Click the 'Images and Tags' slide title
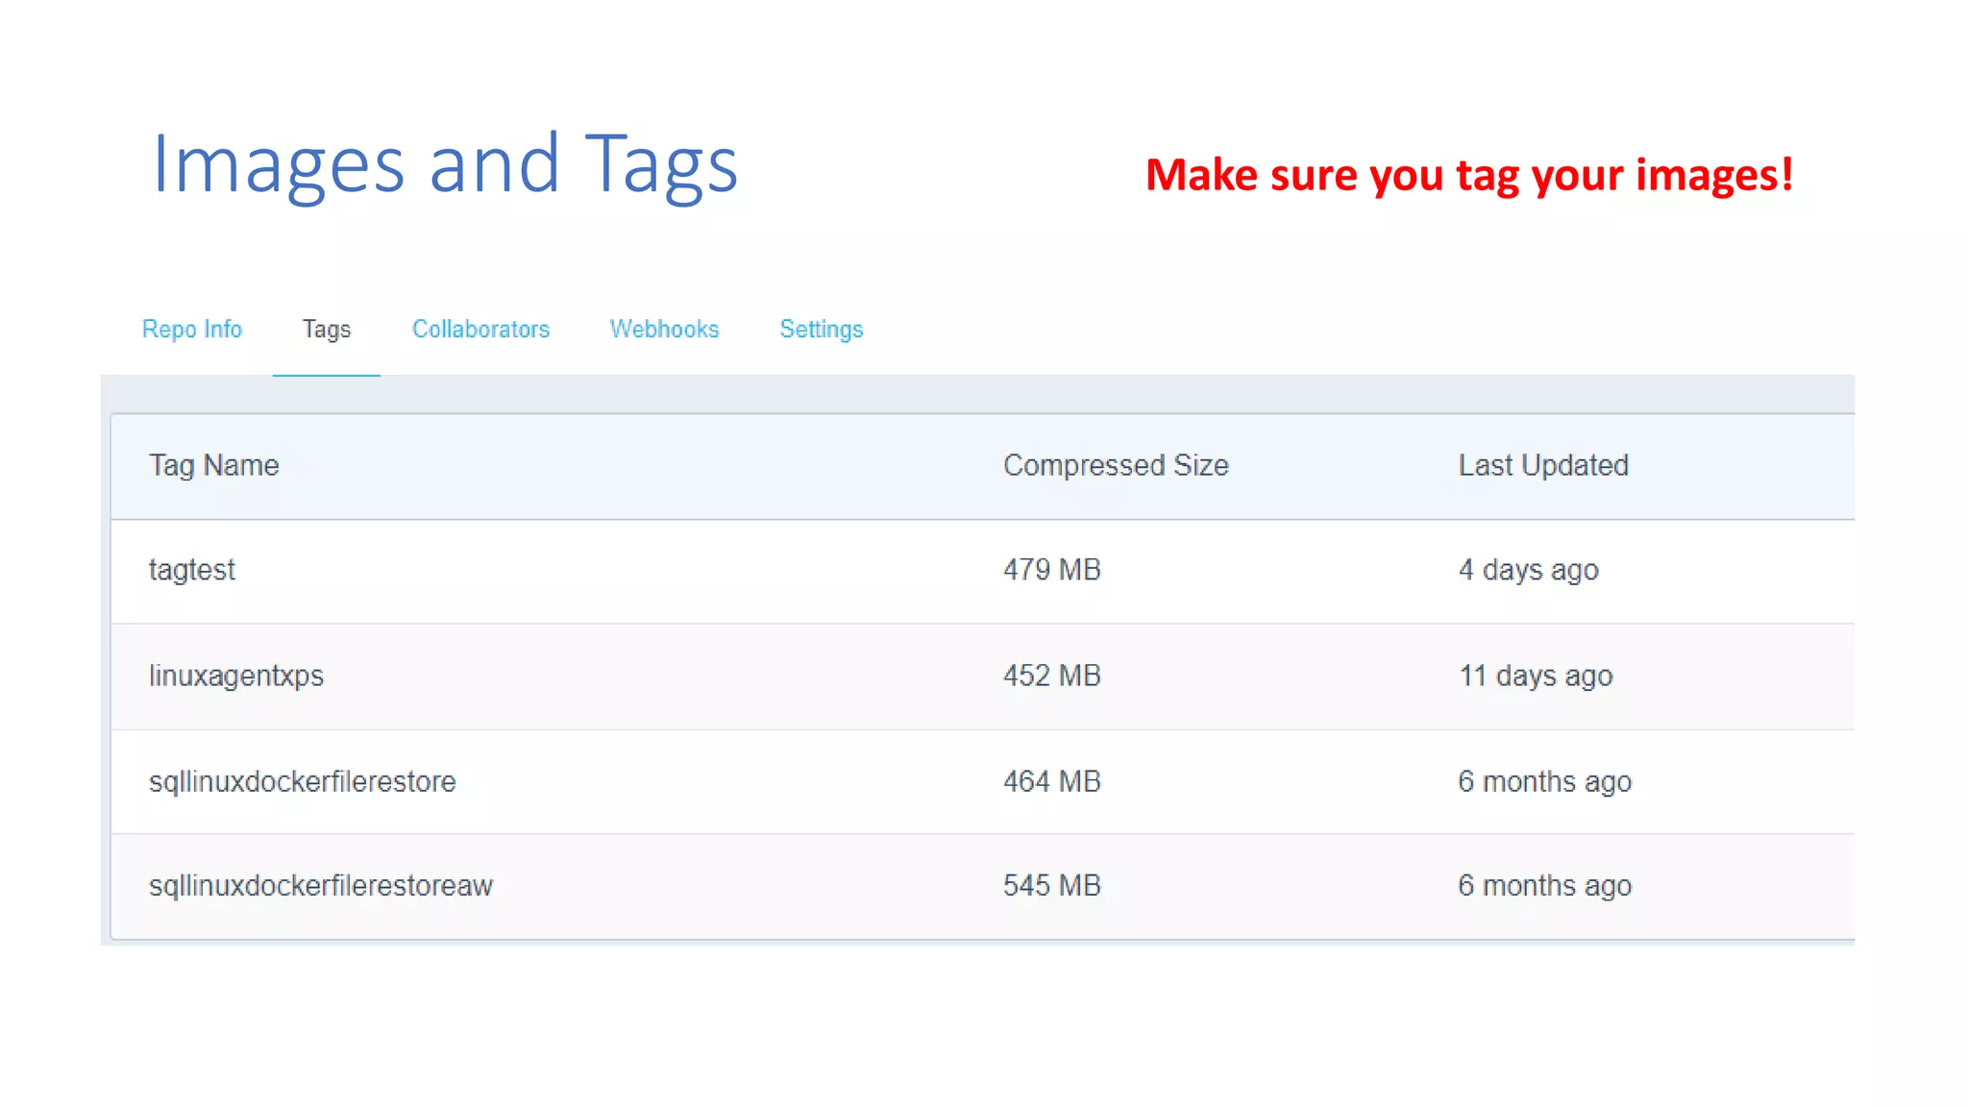 444,165
